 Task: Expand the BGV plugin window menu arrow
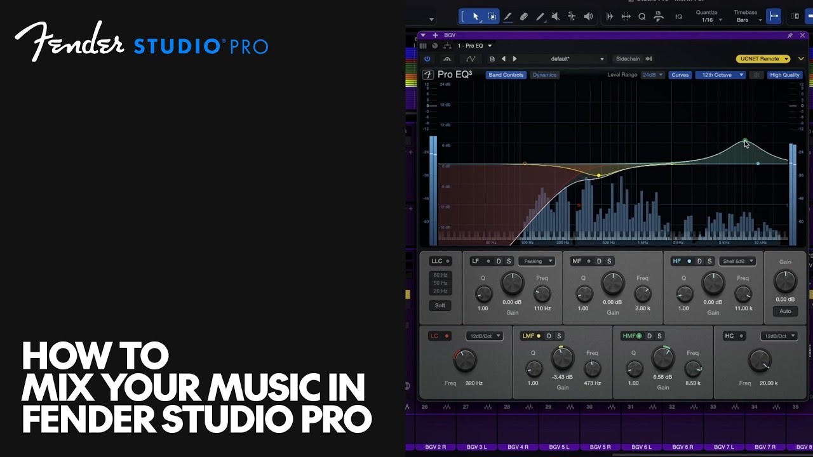coord(423,36)
